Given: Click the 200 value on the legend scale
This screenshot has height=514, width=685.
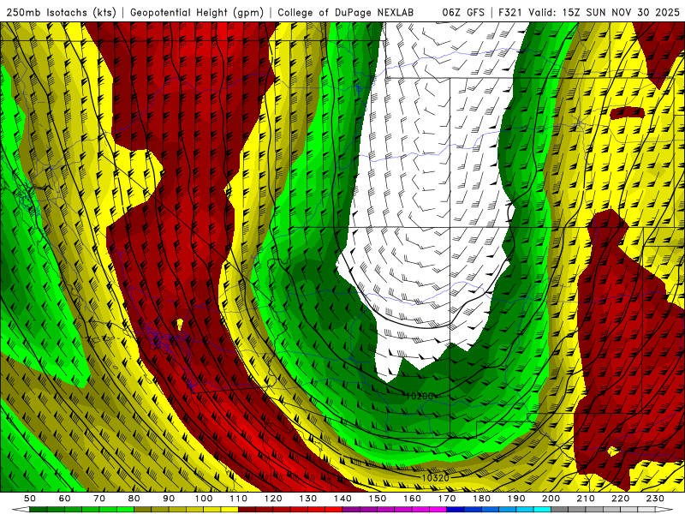Looking at the screenshot, I should pyautogui.click(x=551, y=499).
